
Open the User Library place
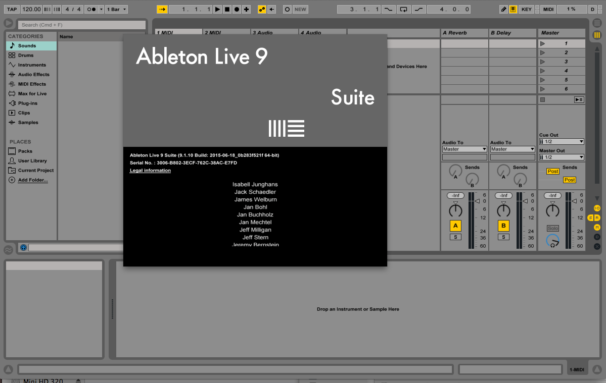[x=31, y=161]
